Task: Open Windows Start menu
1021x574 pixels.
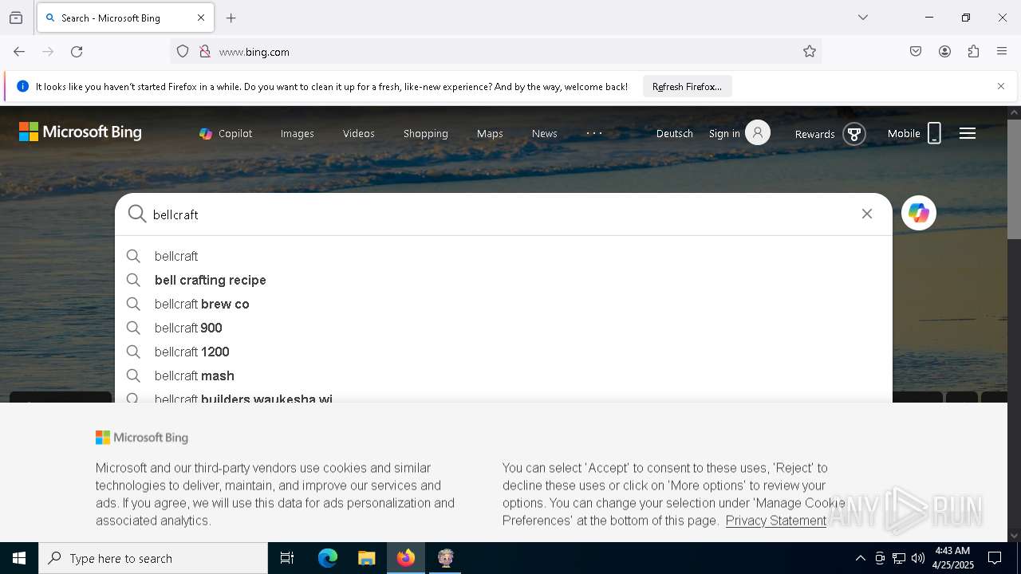Action: (19, 558)
